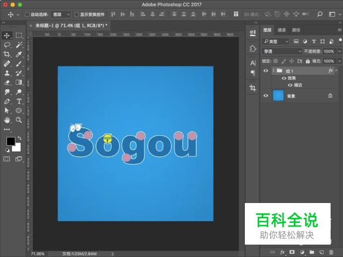The width and height of the screenshot is (343, 257).
Task: Select the Magic Wand tool
Action: coord(19,45)
